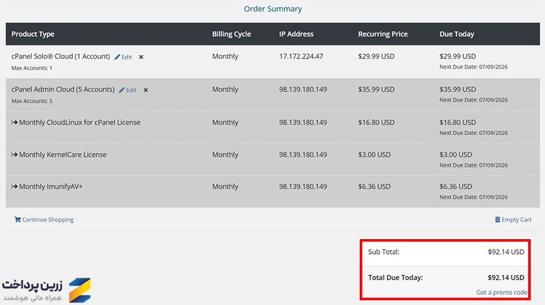This screenshot has height=305, width=545.
Task: Click the IP 98.139.180.149 in cPanel Admin row
Action: pyautogui.click(x=303, y=90)
